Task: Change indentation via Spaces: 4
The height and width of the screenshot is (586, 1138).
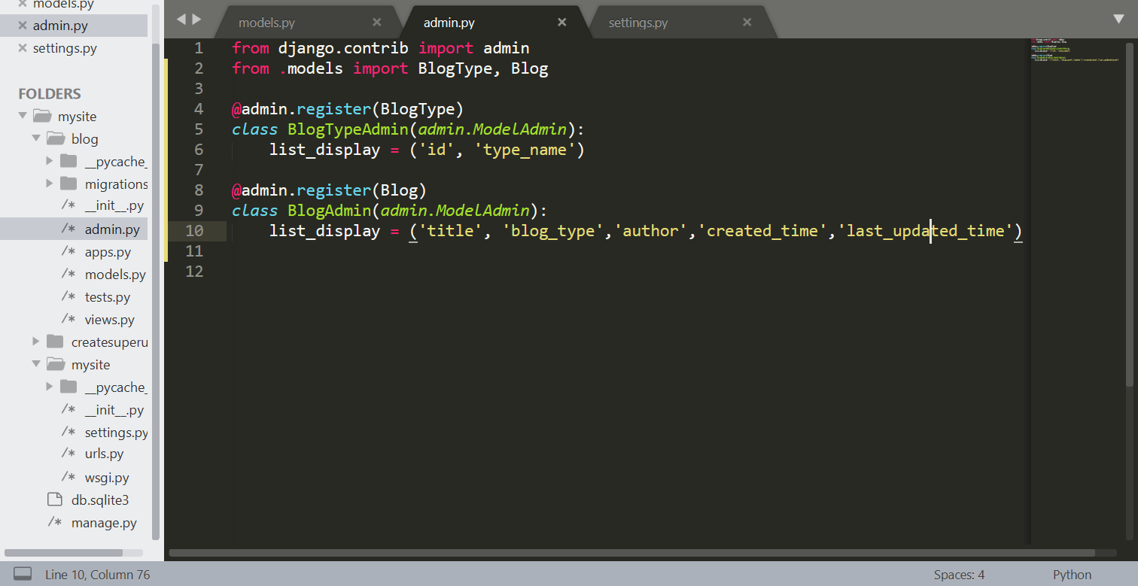Action: [x=959, y=575]
